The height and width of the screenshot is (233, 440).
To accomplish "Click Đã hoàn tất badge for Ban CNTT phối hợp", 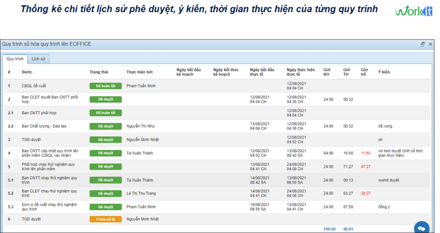I will 105,113.
